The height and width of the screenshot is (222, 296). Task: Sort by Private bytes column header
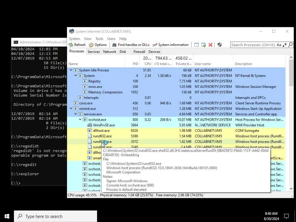184,64
